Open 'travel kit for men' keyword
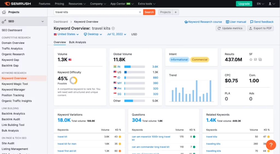280x154 pixels. pyautogui.click(x=67, y=144)
